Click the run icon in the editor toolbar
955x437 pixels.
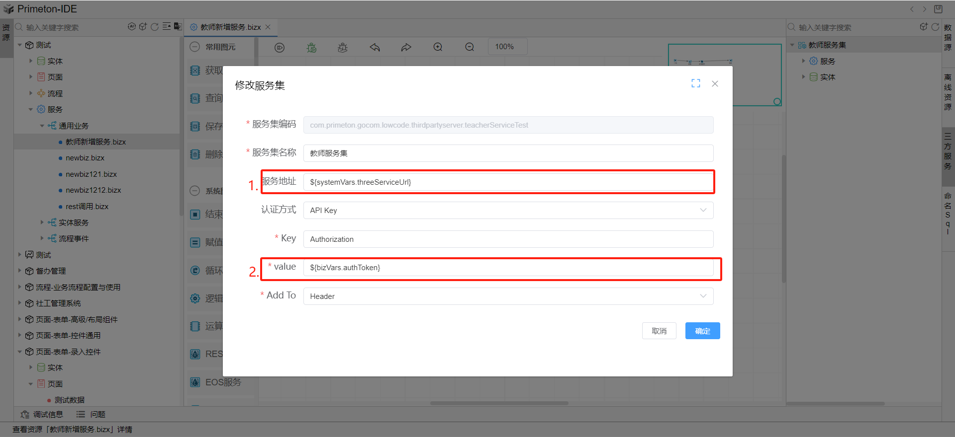coord(280,48)
